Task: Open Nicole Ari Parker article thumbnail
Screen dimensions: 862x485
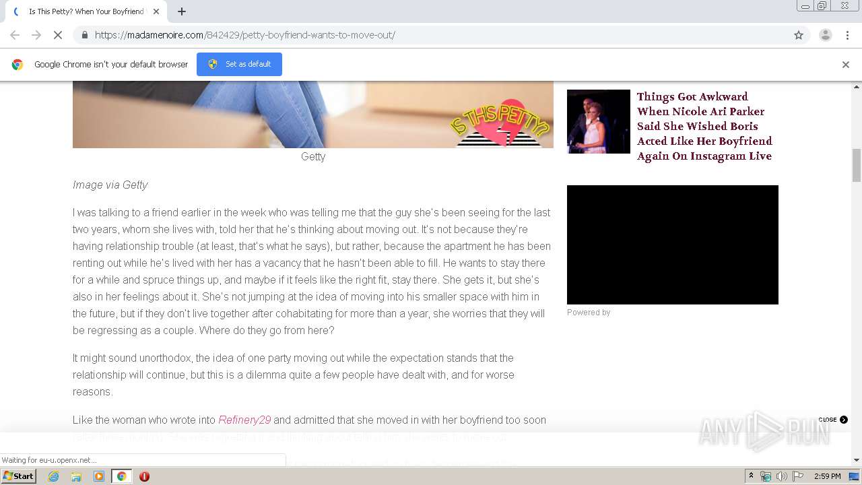Action: 599,121
